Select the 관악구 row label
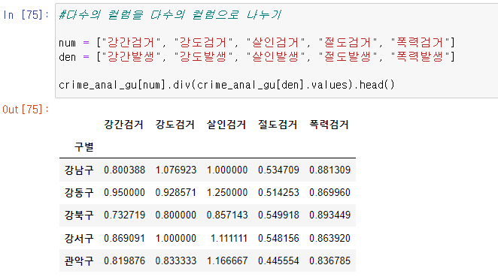Viewport: 498px width, 280px height. coord(79,260)
